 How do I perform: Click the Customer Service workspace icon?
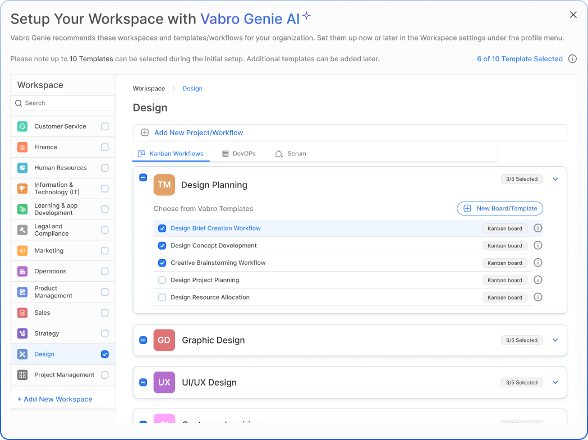click(22, 126)
